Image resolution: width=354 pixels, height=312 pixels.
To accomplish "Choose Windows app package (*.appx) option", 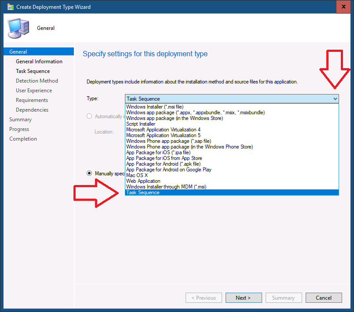I will tap(232, 112).
